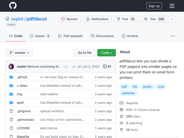Click the c-deps folder icon
The image size is (184, 138).
(x=11, y=86)
